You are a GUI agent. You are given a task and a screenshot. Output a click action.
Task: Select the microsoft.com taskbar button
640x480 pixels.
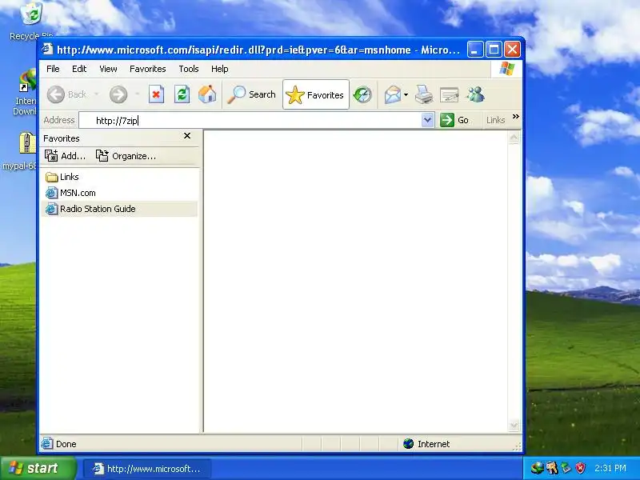147,469
